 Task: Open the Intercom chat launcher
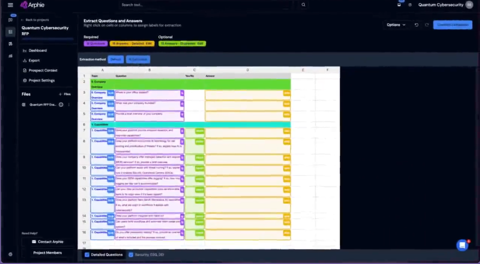tap(462, 246)
